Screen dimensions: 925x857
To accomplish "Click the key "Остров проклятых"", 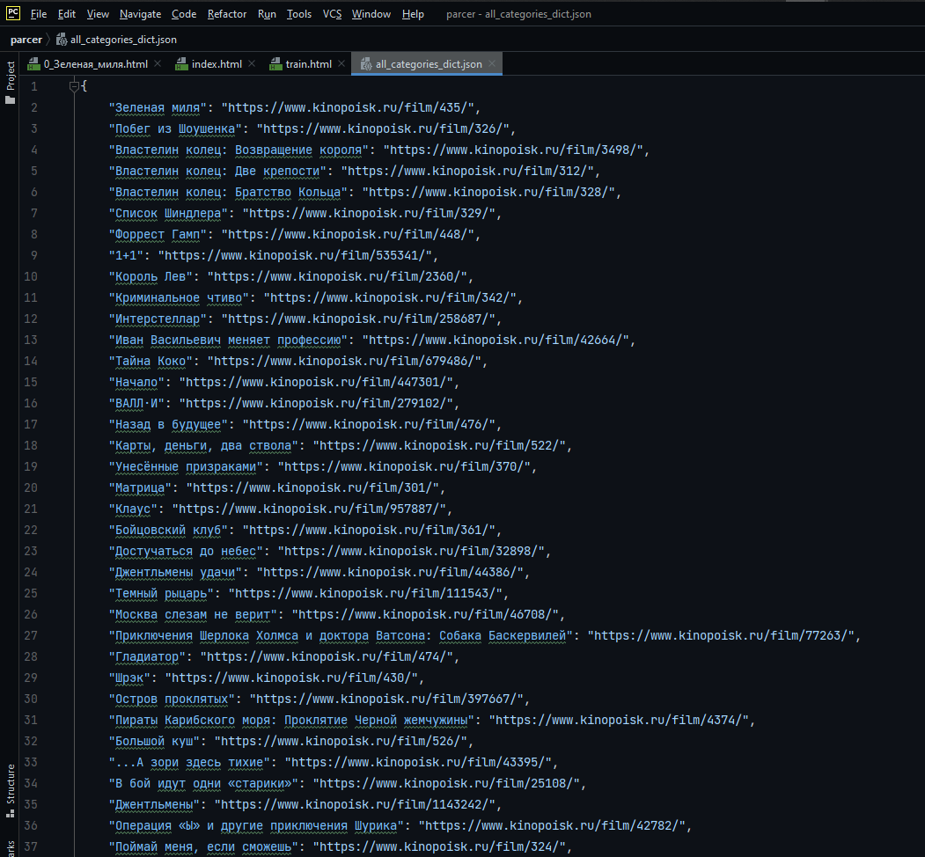I will point(172,699).
